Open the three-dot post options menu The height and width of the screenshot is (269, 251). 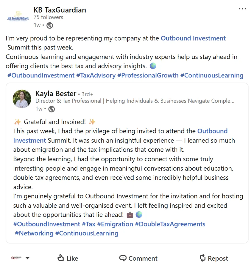tap(242, 9)
